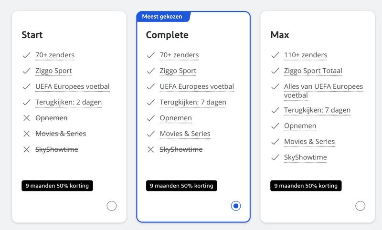Click checkmark next to 110+ zenders
Viewport: 382px width, 230px height.
(x=275, y=55)
